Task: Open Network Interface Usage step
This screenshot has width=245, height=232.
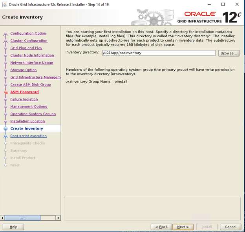Action: (32, 63)
